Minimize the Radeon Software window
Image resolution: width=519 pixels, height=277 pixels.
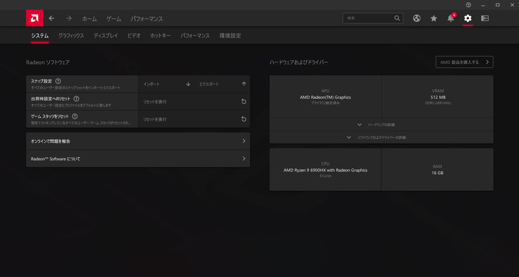point(483,5)
